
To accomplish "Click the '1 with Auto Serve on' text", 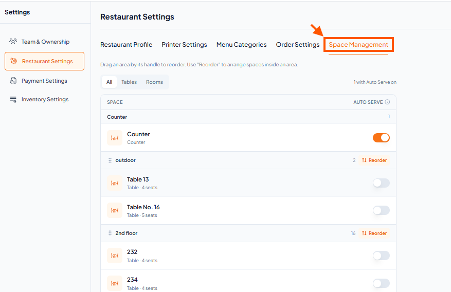I will (375, 82).
